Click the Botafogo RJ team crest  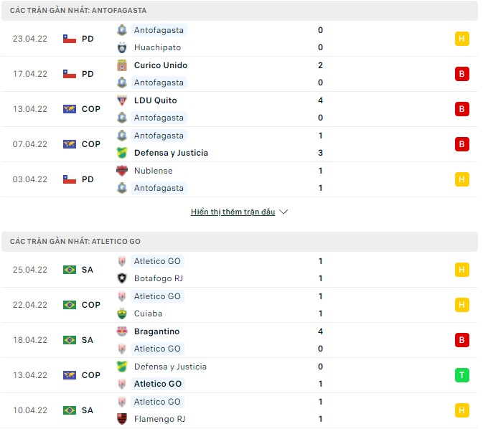click(x=122, y=278)
